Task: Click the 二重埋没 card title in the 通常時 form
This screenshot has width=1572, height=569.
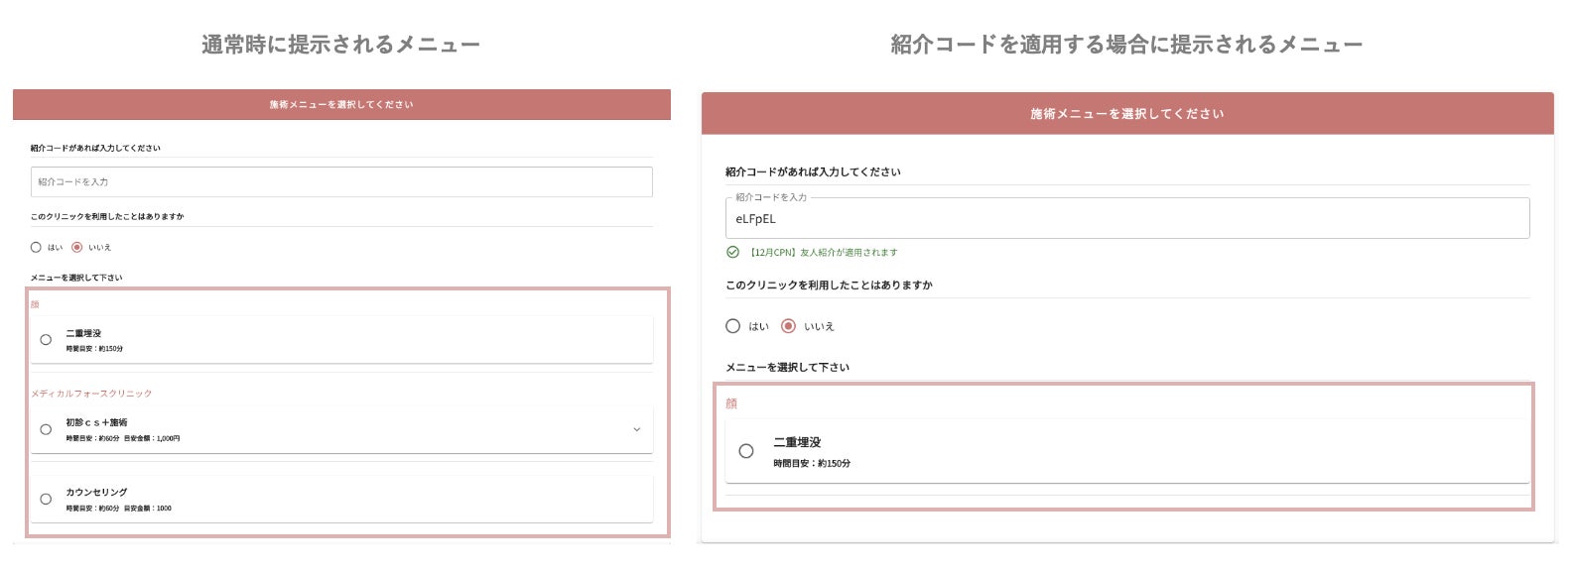Action: pyautogui.click(x=83, y=333)
